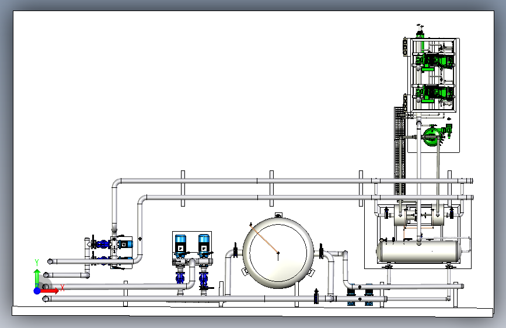Select the horizontal cylindrical tank at lower right

(x=419, y=252)
